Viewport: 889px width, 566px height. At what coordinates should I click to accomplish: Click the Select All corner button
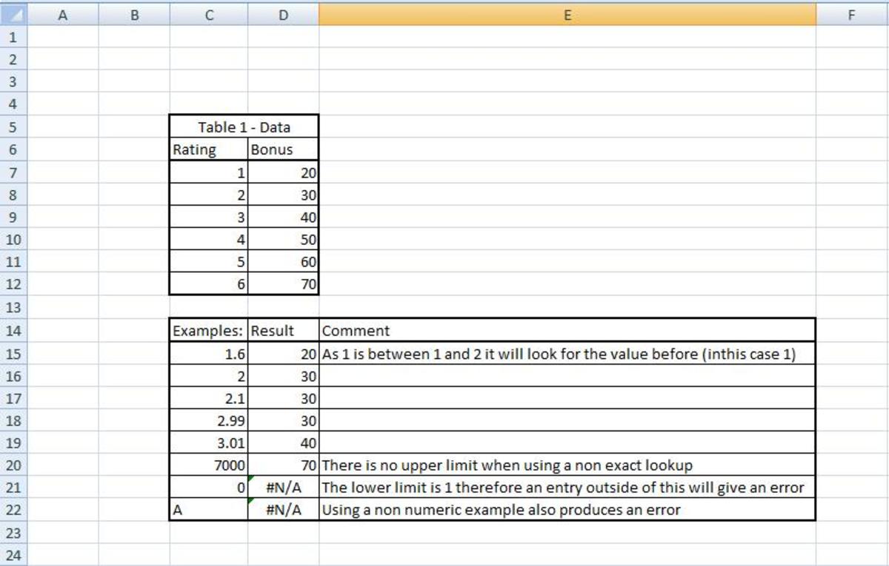13,14
